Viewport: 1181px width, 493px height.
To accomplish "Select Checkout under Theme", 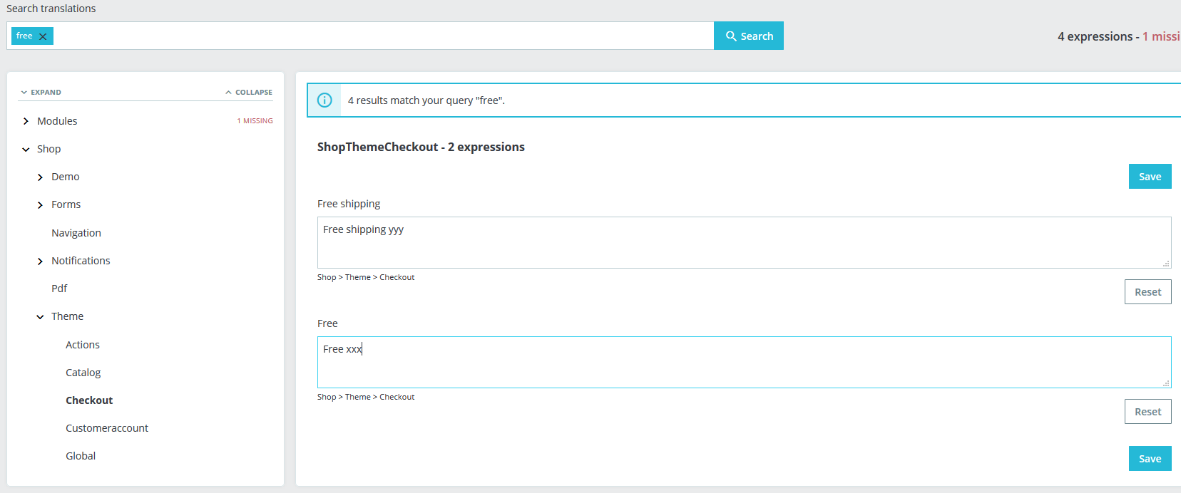I will [89, 400].
